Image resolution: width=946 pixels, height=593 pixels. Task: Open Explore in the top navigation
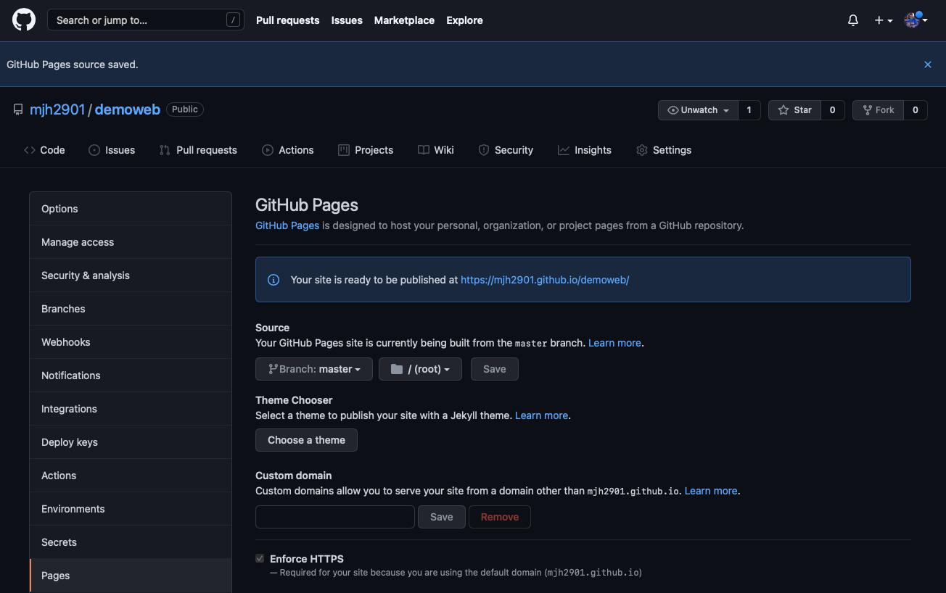(x=465, y=20)
